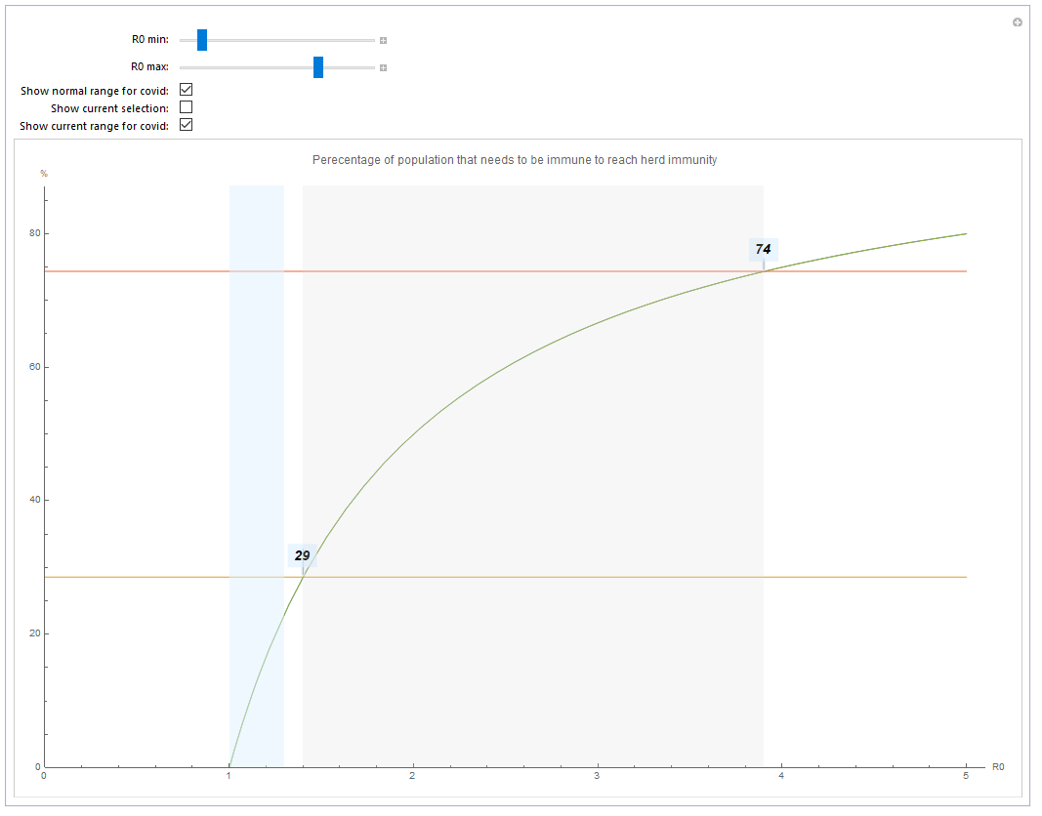
Task: Click the 5 tick label on x-axis
Action: coord(966,777)
